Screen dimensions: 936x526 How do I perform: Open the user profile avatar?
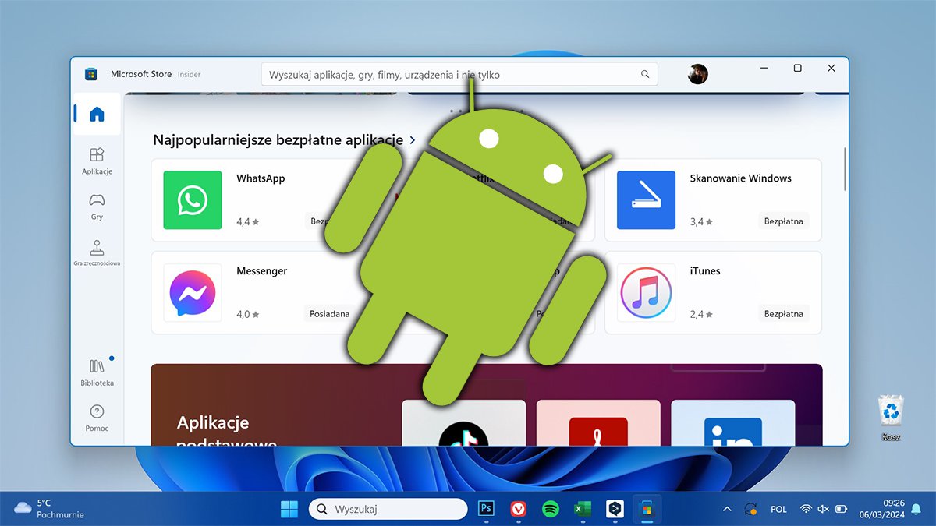pyautogui.click(x=697, y=74)
